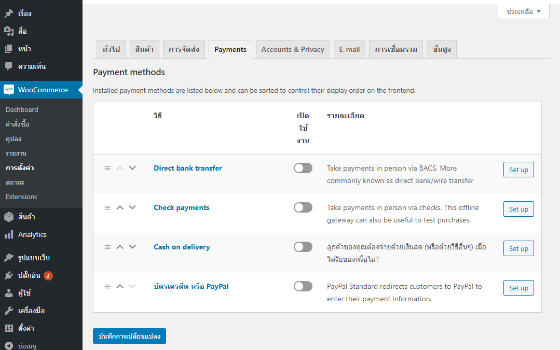Click the ความเห็น comments menu label
The width and height of the screenshot is (560, 350).
point(32,66)
